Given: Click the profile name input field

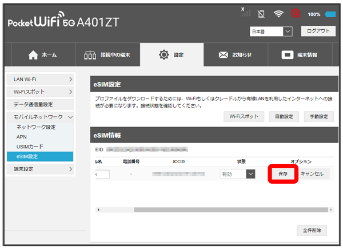Looking at the screenshot, I should [x=102, y=174].
